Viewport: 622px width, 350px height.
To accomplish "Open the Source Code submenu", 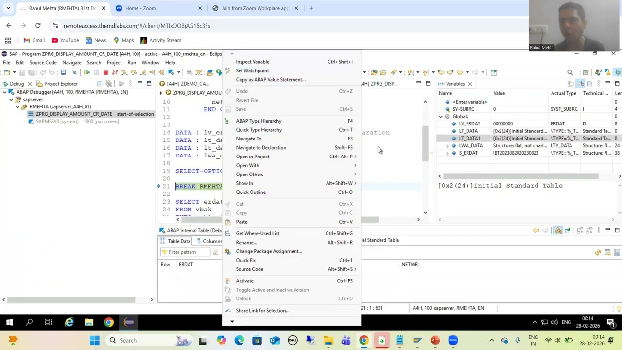I will pos(291,269).
